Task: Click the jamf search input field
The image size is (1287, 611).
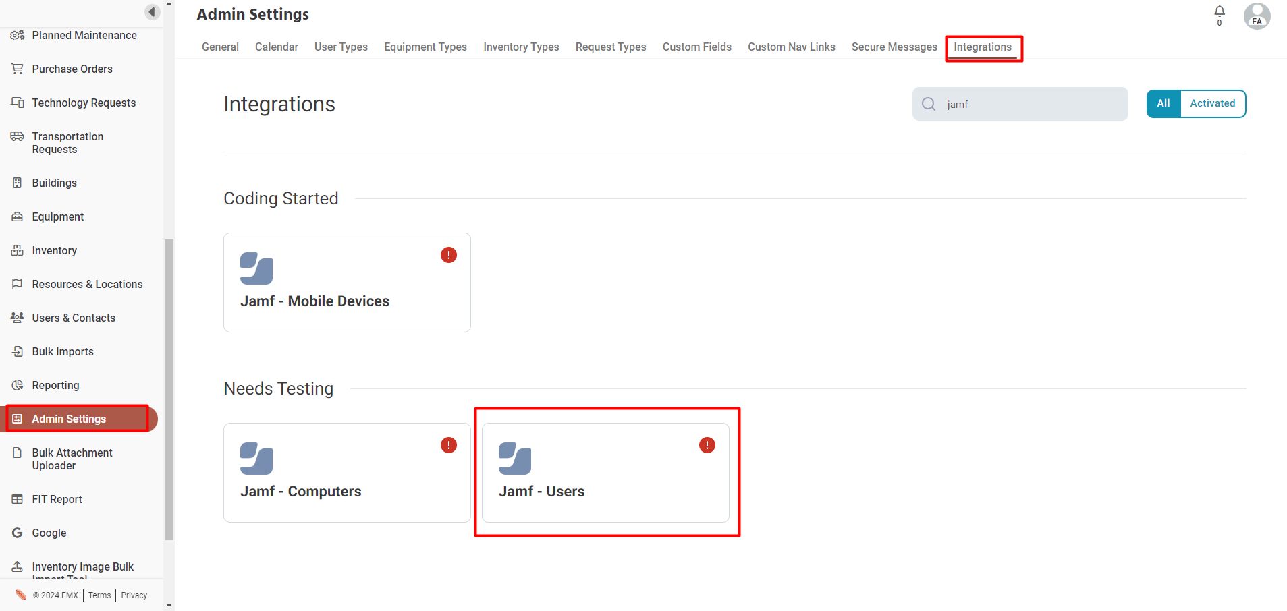Action: coord(1020,104)
